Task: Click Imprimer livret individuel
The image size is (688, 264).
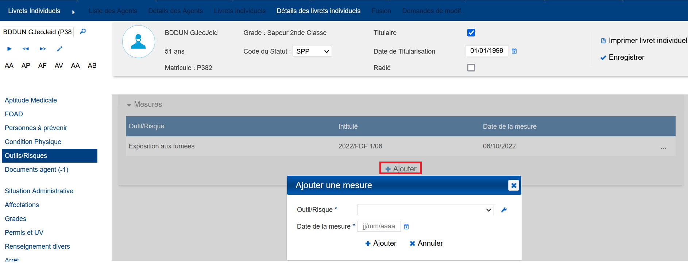Action: [644, 40]
